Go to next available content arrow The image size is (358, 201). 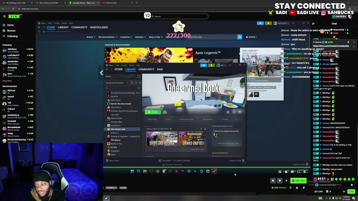(x=201, y=129)
